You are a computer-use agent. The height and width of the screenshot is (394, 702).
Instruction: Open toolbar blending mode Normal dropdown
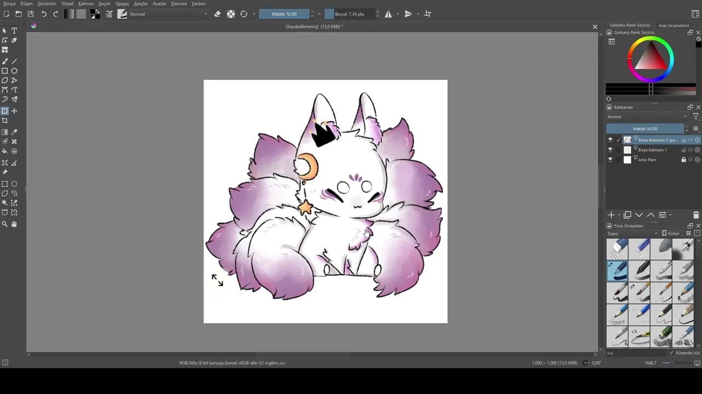[x=169, y=14]
